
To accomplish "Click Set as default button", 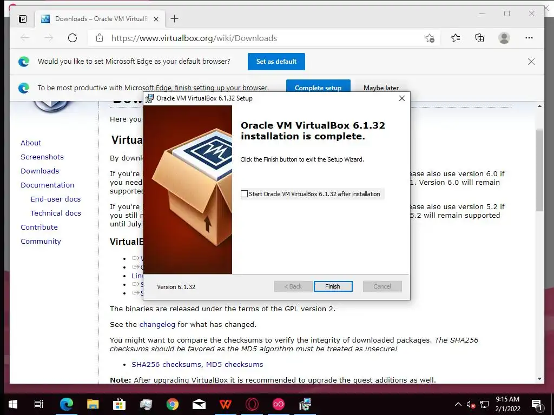I will 276,62.
